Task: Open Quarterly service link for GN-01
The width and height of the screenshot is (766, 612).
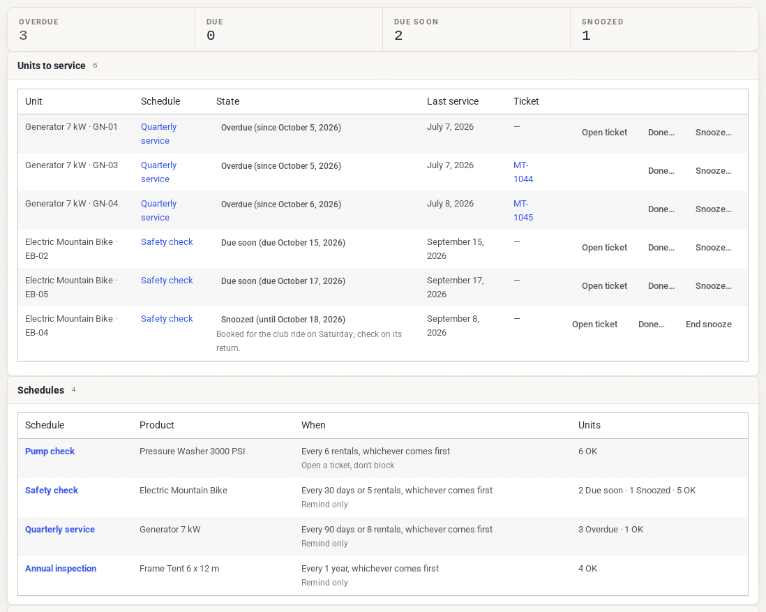Action: pyautogui.click(x=159, y=133)
